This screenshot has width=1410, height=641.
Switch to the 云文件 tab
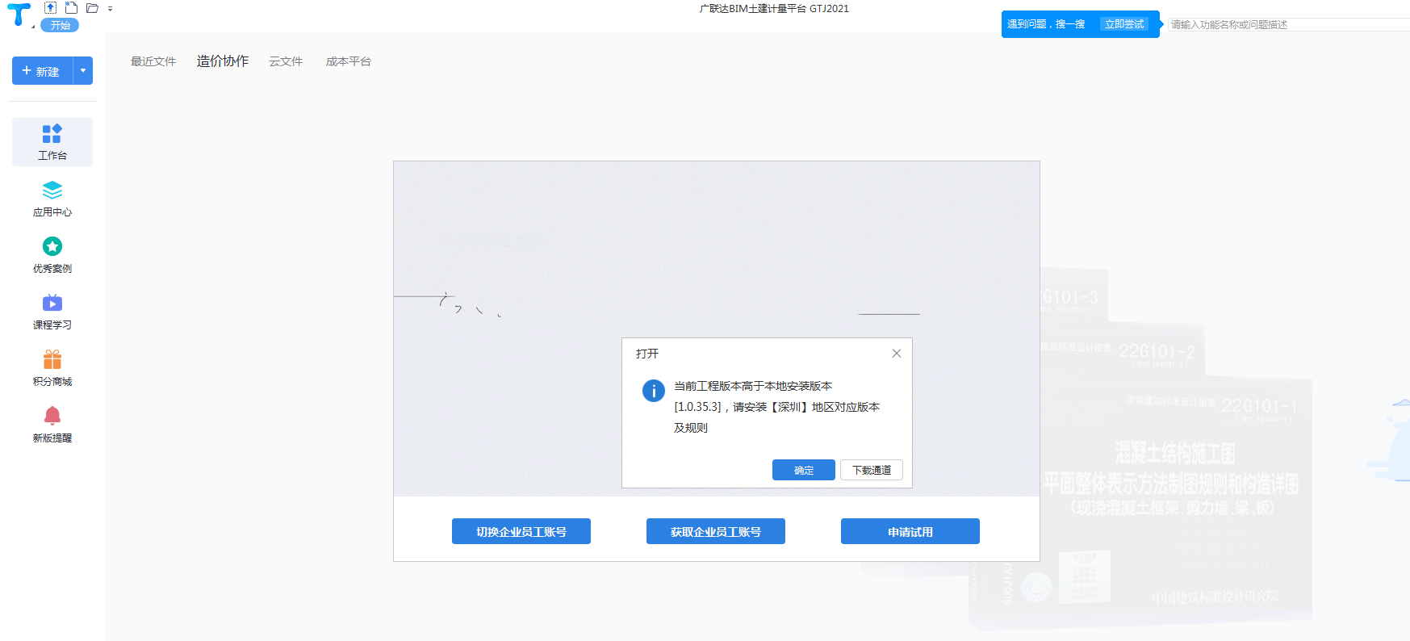pyautogui.click(x=286, y=61)
